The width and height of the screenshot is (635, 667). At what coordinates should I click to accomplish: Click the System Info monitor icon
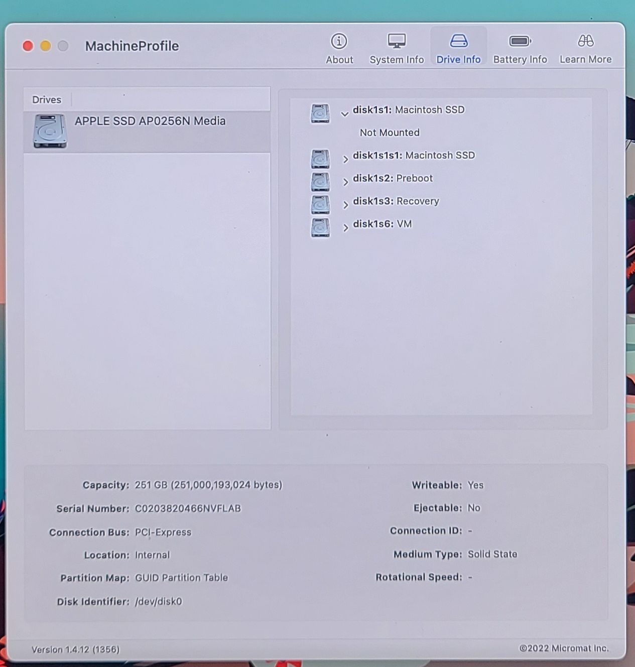(x=397, y=41)
